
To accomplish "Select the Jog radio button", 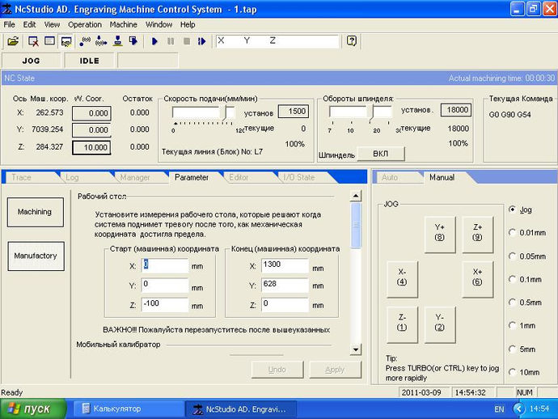I will coord(513,209).
